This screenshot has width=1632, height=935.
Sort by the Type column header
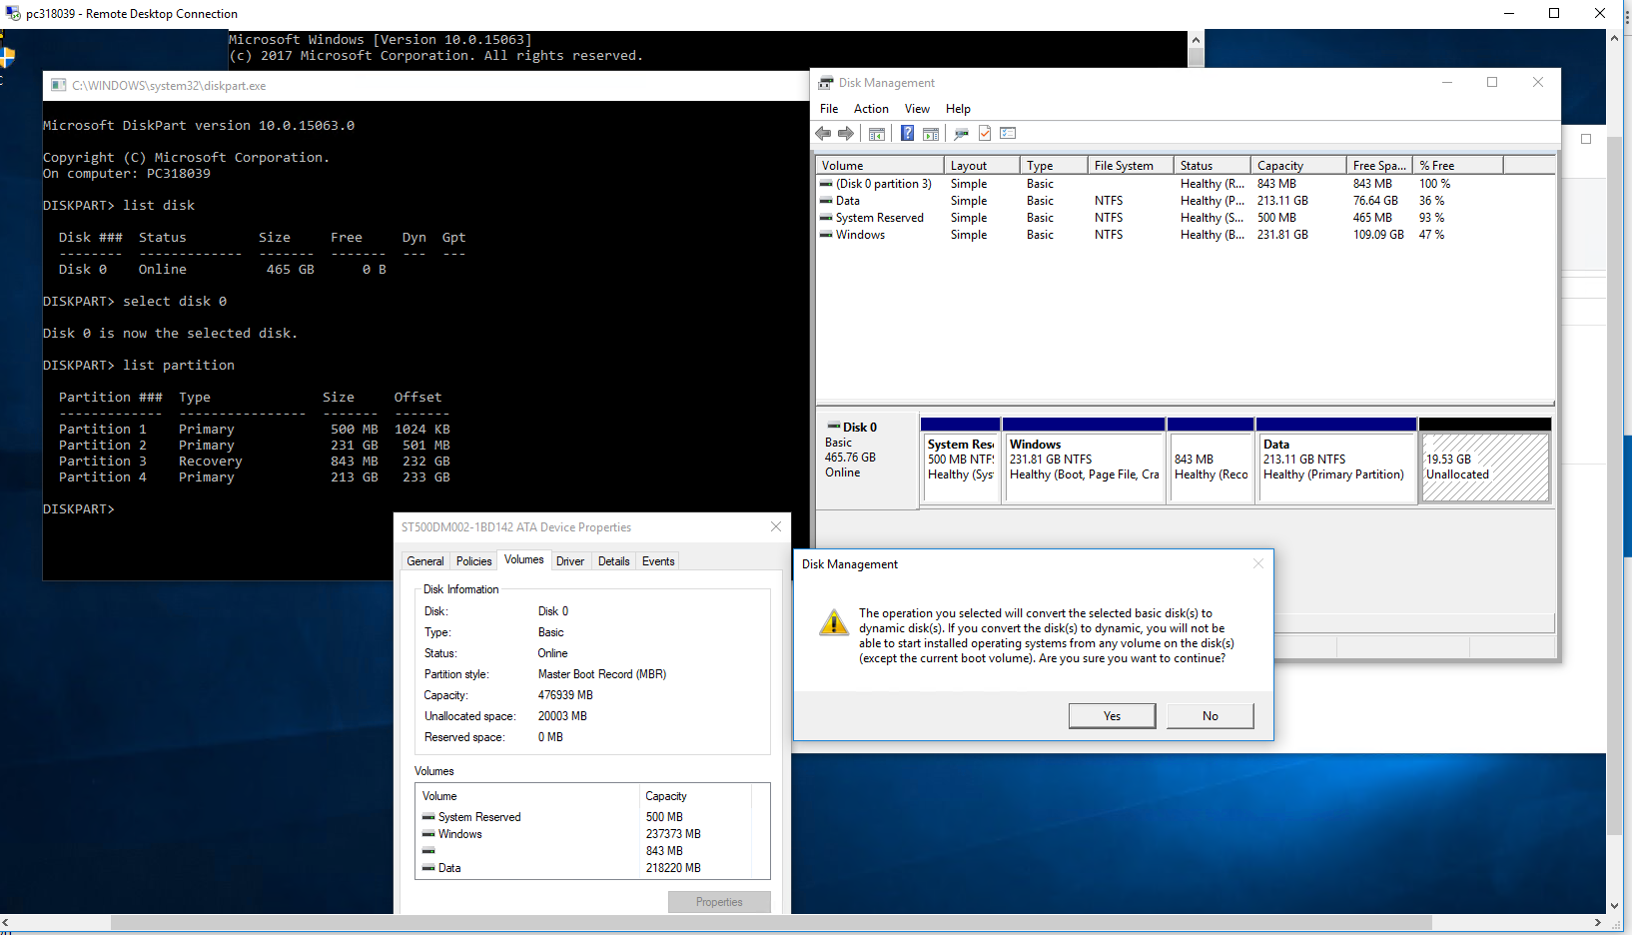pos(1054,166)
